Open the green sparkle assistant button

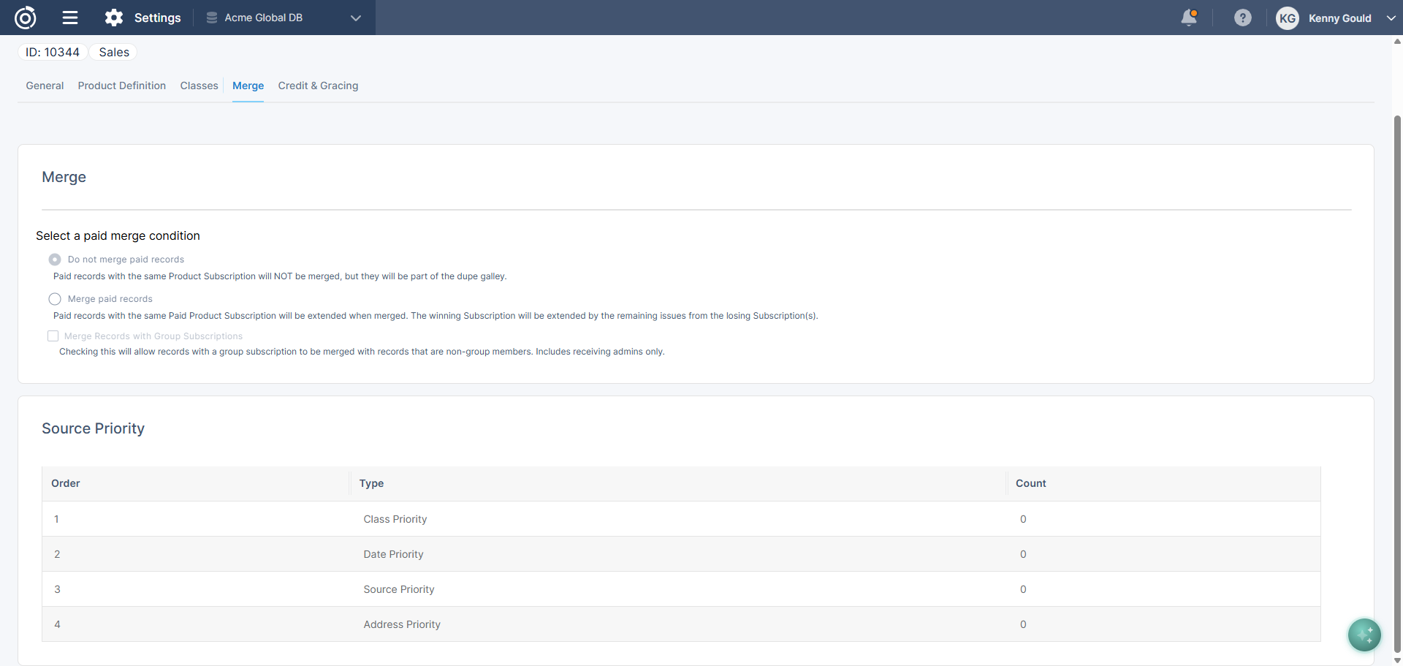pyautogui.click(x=1364, y=635)
